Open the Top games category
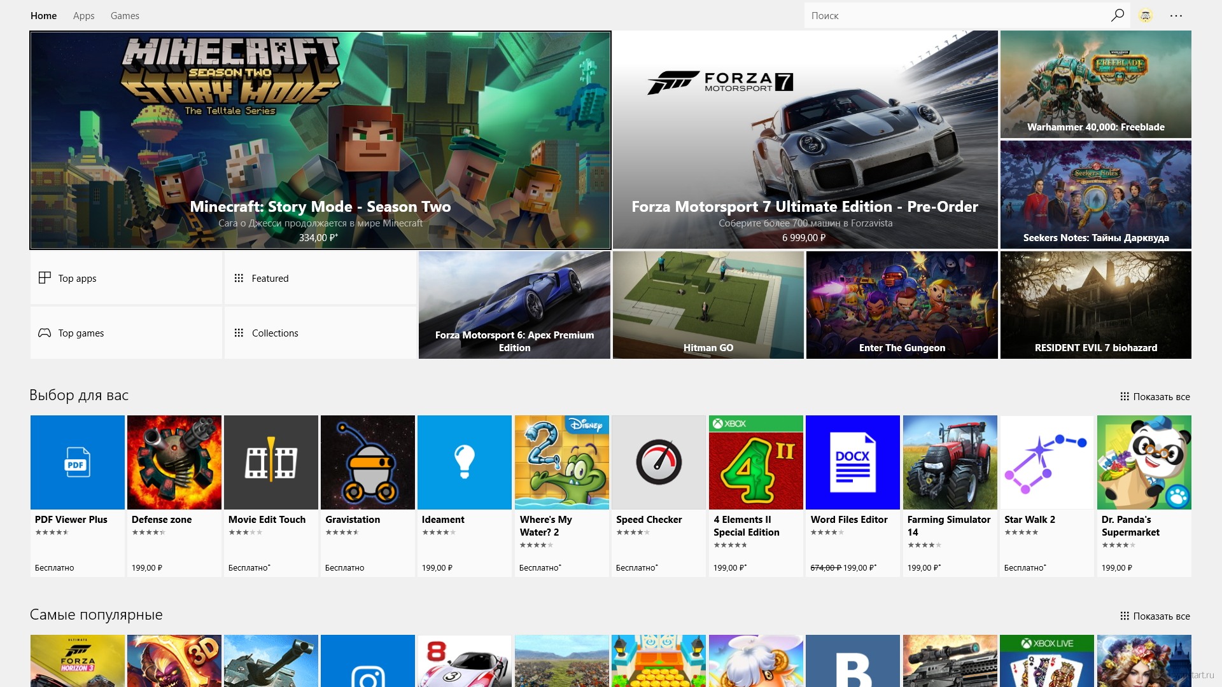Screen dimensions: 1222x687 126,333
